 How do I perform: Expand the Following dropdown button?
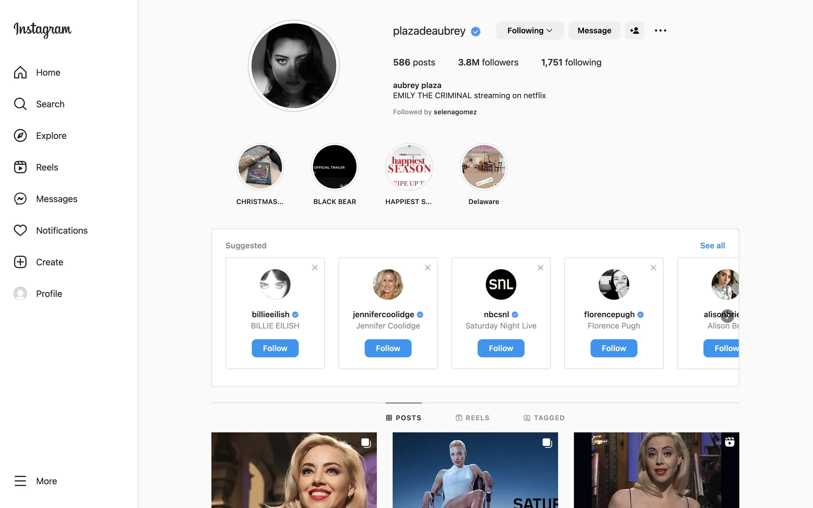tap(530, 30)
